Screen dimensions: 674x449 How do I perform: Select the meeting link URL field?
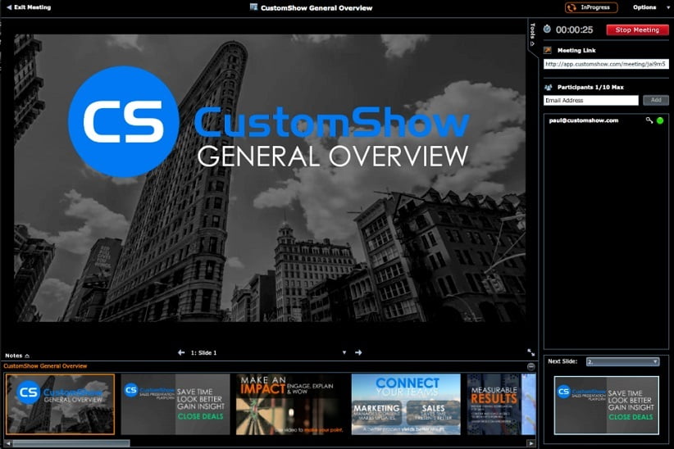click(606, 64)
